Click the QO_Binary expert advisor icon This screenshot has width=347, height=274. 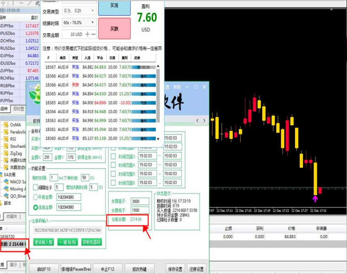tap(6, 196)
